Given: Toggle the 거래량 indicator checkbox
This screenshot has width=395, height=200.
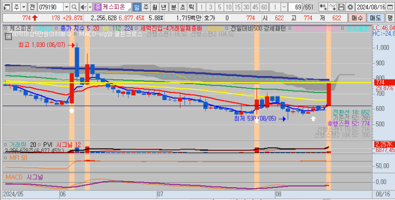Looking at the screenshot, I should (x=6, y=145).
